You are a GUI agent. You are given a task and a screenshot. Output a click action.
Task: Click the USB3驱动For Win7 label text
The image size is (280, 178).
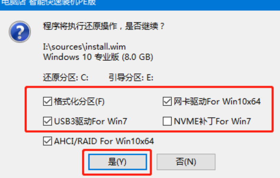91,121
